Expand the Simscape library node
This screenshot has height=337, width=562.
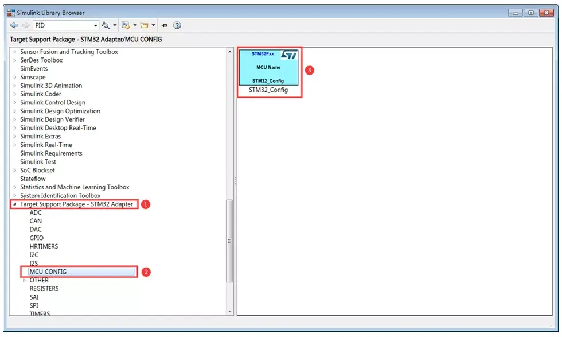[15, 77]
